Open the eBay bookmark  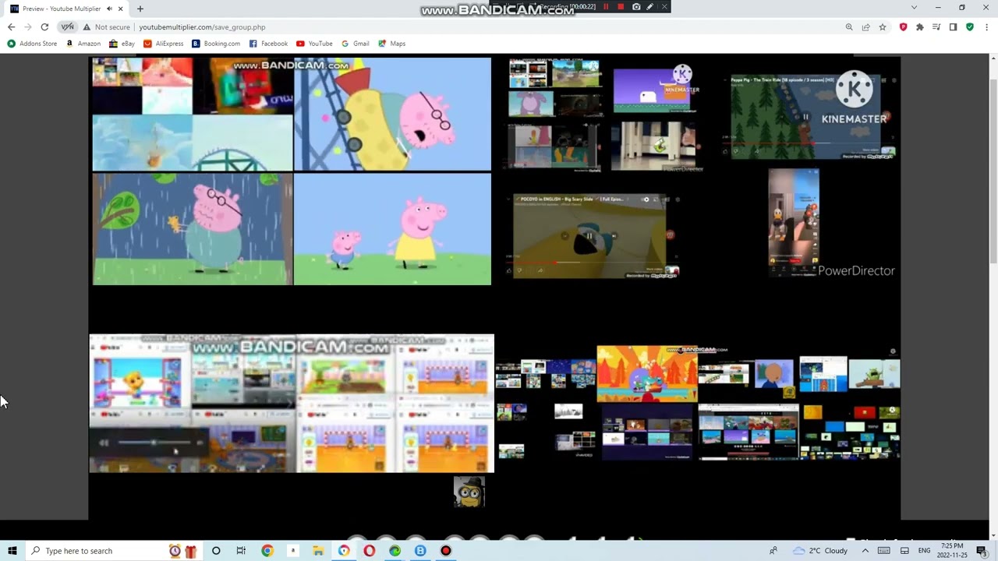[122, 44]
